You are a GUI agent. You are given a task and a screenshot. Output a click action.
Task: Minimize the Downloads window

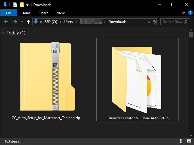pos(159,5)
